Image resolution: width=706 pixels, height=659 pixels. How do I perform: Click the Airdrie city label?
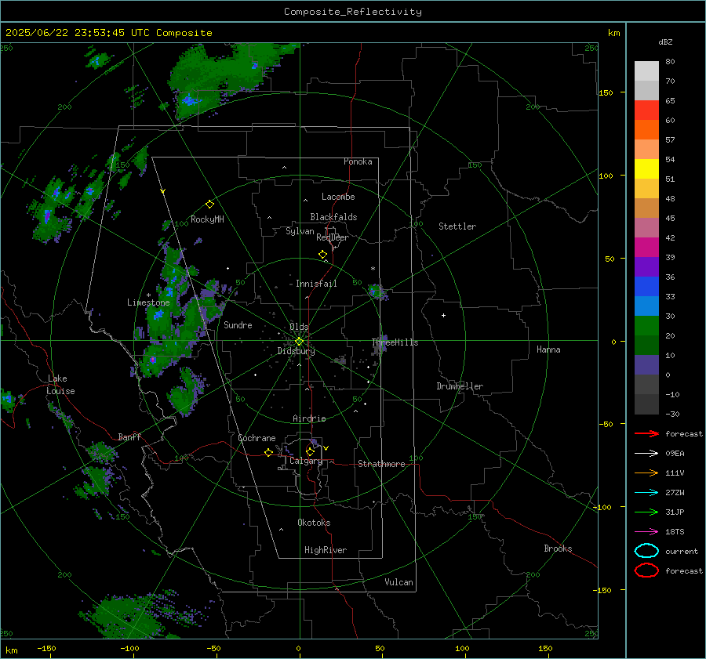coord(309,418)
